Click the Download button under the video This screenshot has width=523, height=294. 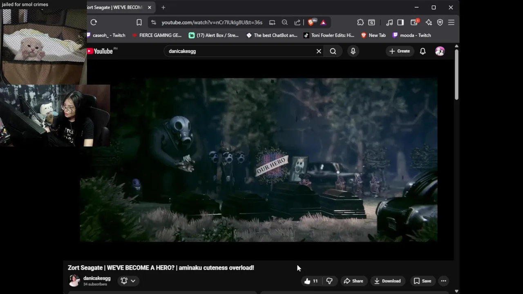tap(387, 281)
